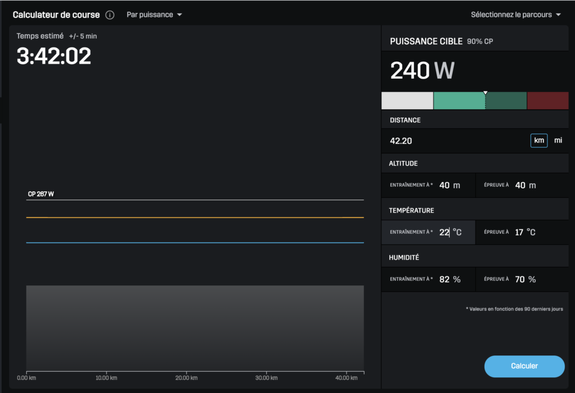Click the dark red power zone
575x393 pixels.
(x=548, y=101)
